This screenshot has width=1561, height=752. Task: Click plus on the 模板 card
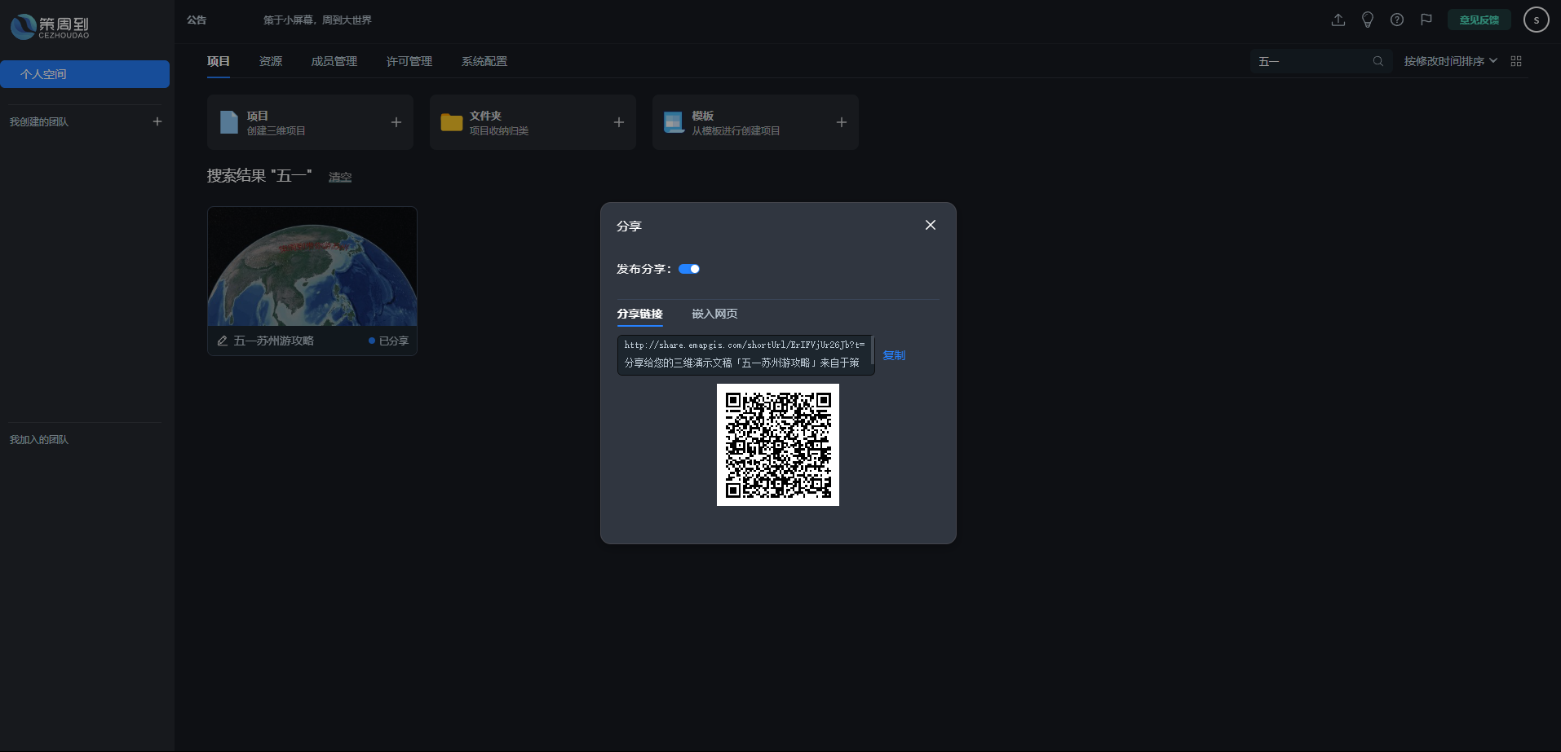point(842,122)
